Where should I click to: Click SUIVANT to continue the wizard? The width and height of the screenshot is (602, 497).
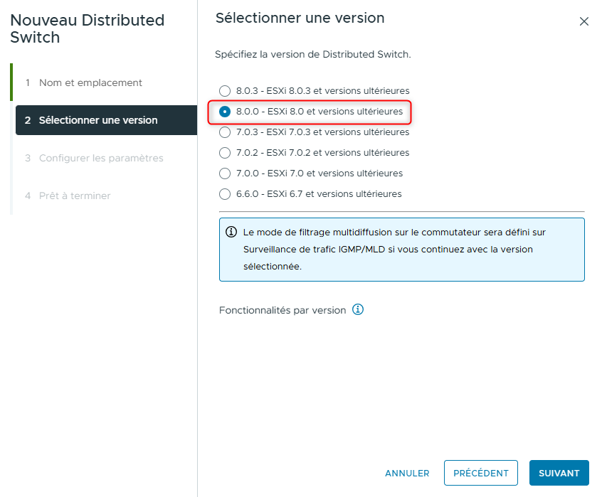(x=559, y=473)
